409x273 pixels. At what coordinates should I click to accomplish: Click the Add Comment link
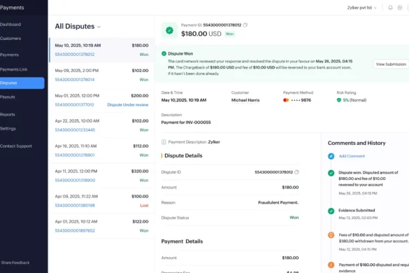click(352, 156)
